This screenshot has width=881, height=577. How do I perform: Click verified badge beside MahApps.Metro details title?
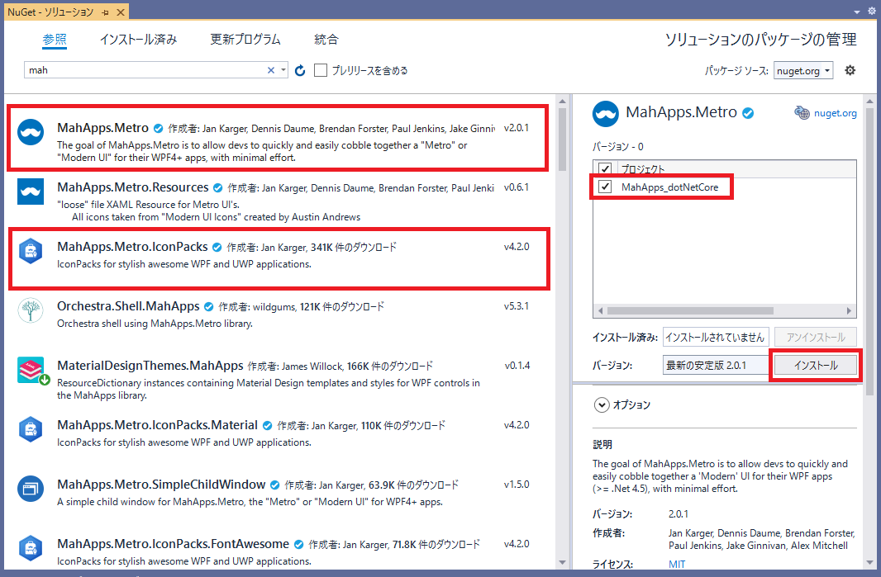point(748,113)
